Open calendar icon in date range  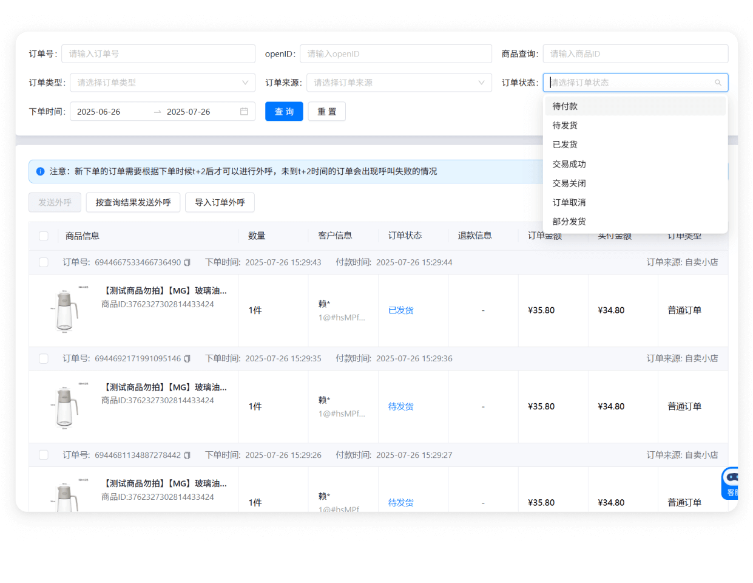coord(244,112)
